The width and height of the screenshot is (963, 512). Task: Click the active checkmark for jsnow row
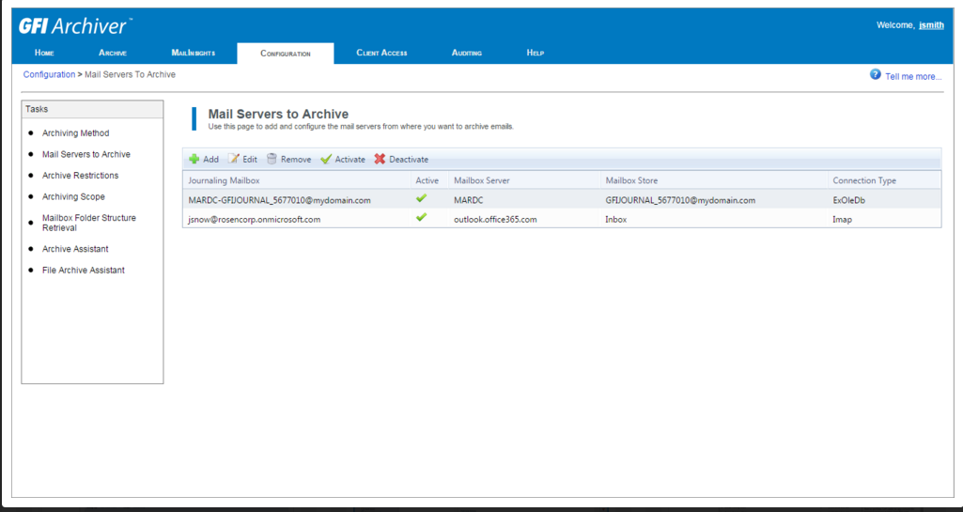point(421,217)
